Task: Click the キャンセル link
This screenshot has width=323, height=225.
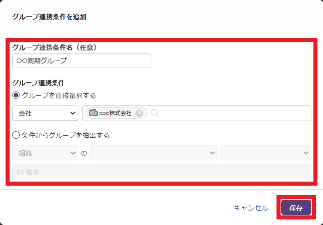Action: (x=251, y=208)
